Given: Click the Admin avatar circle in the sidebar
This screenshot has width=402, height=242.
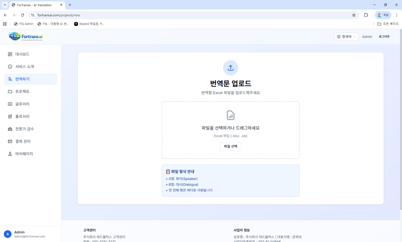Looking at the screenshot, I should [8, 234].
